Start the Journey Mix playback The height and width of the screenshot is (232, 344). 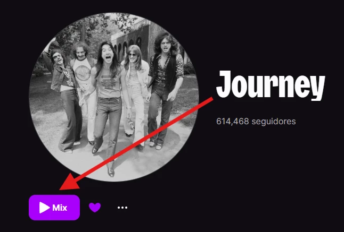tap(54, 208)
